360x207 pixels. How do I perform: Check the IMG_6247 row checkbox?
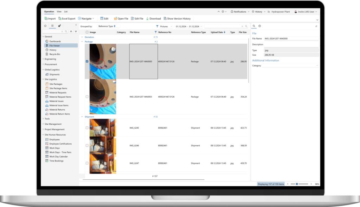point(87,163)
